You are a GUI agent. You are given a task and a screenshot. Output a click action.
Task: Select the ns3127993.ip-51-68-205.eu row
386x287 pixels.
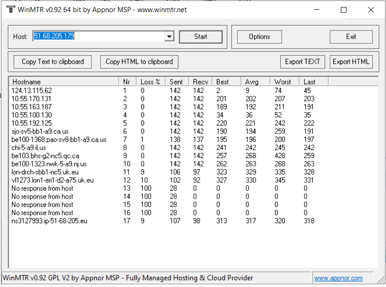(x=49, y=221)
